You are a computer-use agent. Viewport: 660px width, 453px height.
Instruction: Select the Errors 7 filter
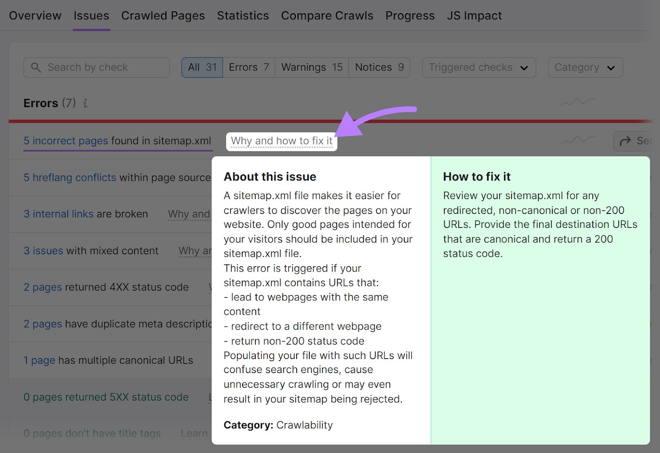248,67
